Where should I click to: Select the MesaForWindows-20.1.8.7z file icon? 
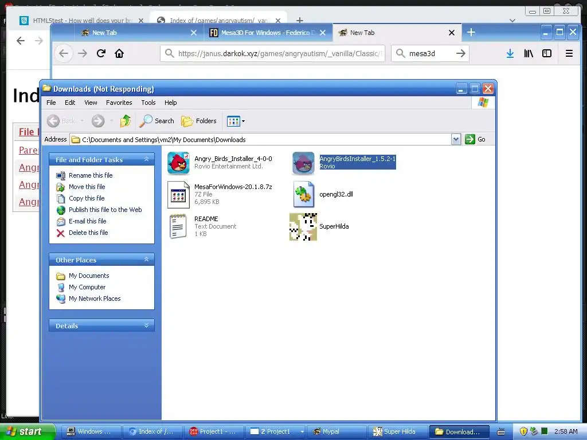coord(178,195)
